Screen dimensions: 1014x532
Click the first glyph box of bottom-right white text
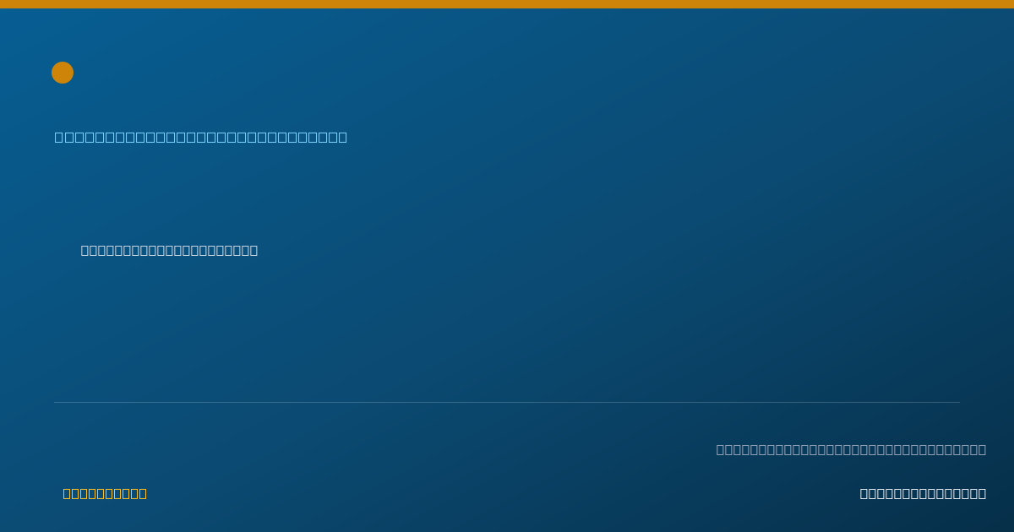864,493
